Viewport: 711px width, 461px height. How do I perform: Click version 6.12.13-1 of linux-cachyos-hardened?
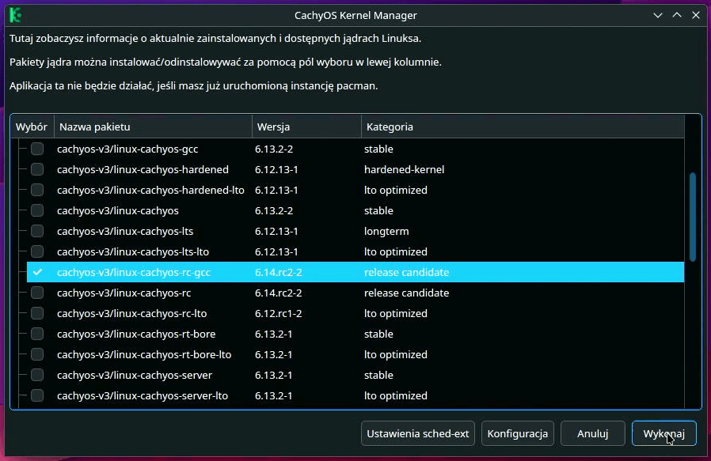click(x=276, y=169)
